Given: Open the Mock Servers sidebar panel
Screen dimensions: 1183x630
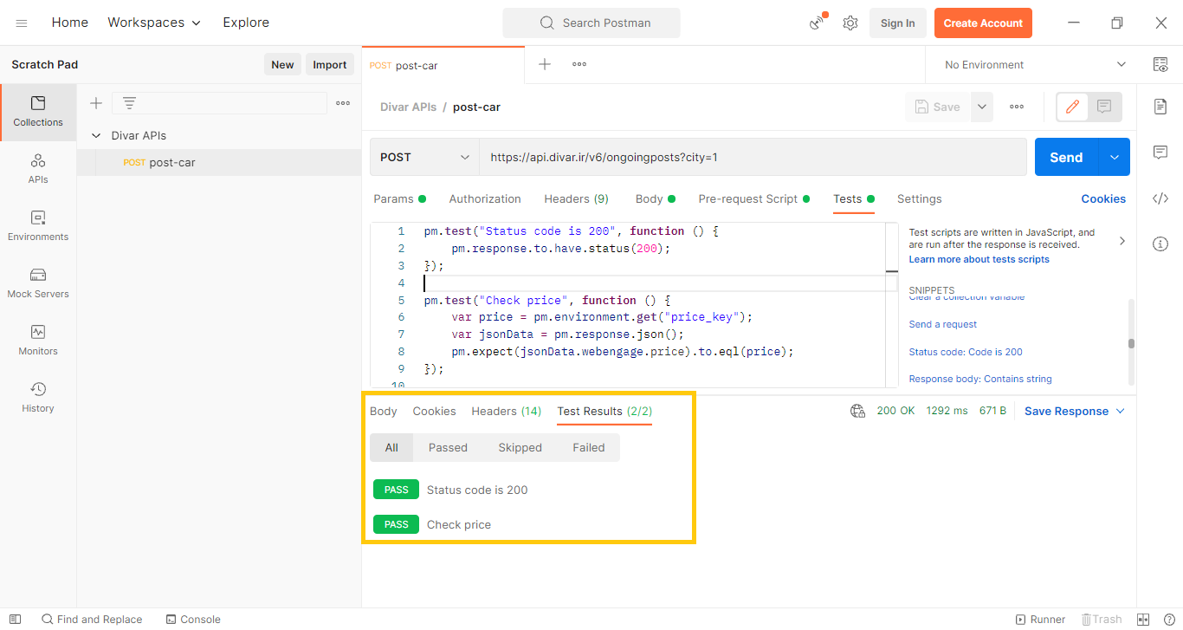Looking at the screenshot, I should (38, 283).
